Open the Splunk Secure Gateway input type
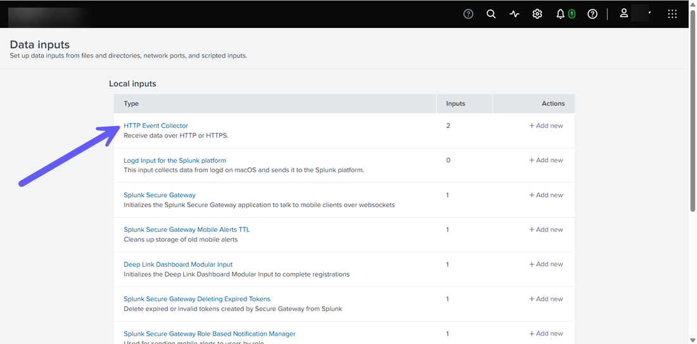Viewport: 697px width, 344px height. pyautogui.click(x=160, y=195)
